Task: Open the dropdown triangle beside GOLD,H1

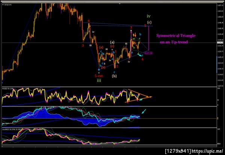Action: click(3, 5)
